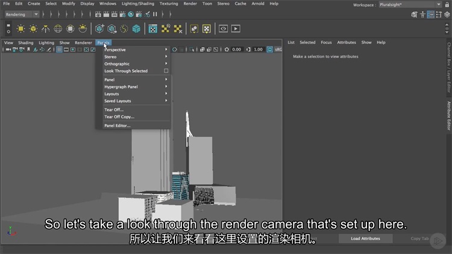Viewport: 452px width, 254px height.
Task: Open the Arnold main menu
Action: [258, 4]
